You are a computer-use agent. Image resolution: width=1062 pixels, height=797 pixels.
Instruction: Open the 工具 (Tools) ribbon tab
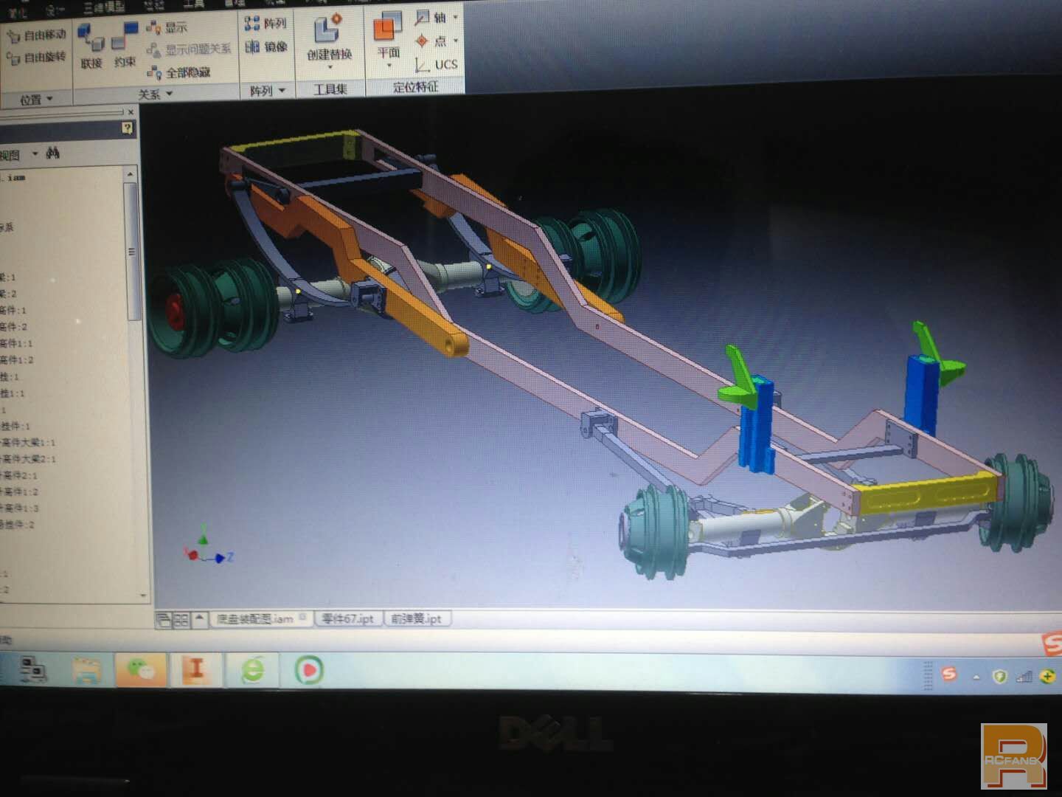coord(193,4)
